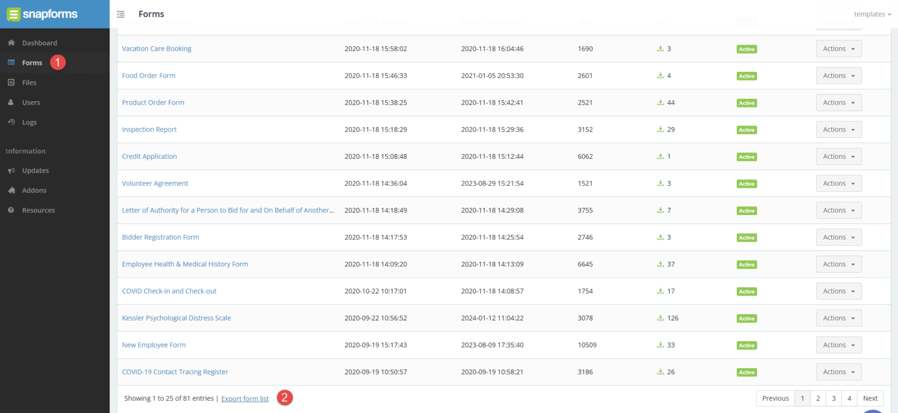Click the Updates megaphone icon
The image size is (898, 413).
(11, 170)
